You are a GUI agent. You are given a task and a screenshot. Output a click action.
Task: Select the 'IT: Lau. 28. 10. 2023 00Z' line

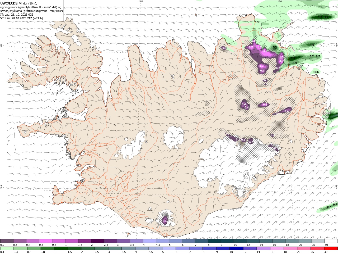click(x=17, y=15)
